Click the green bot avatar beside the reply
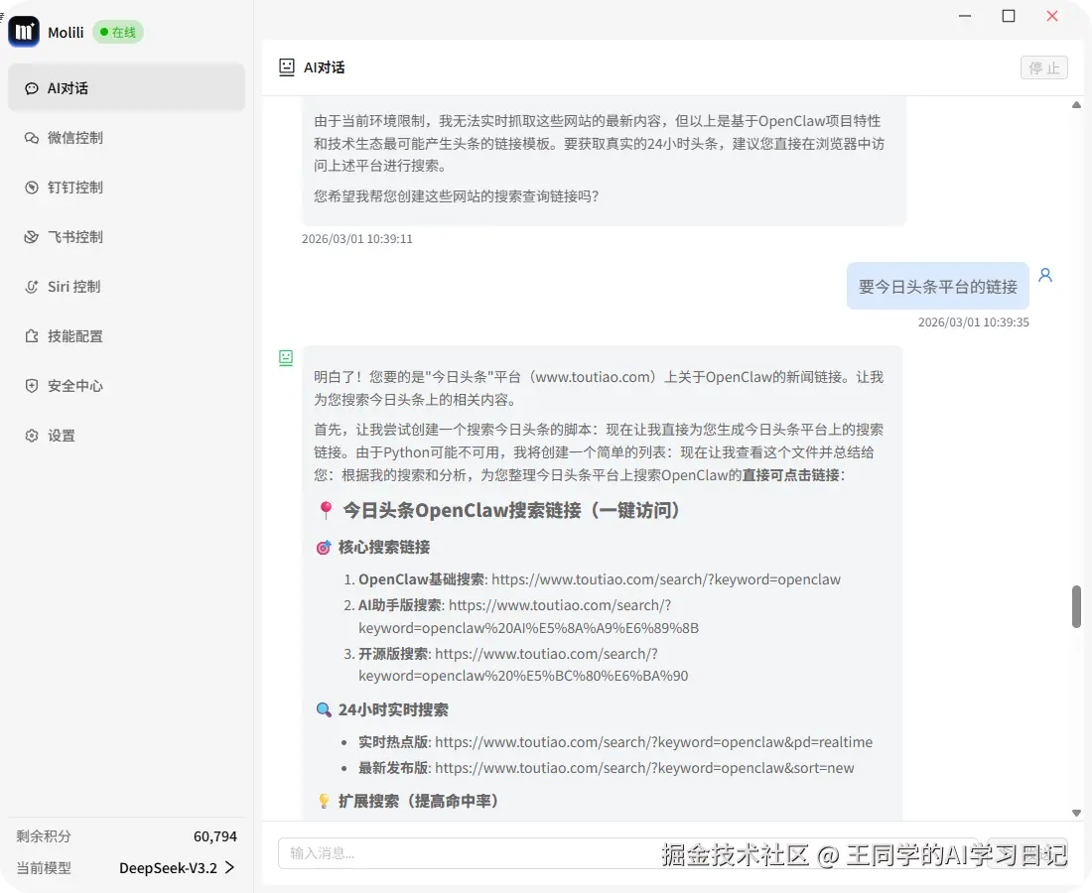 [286, 358]
